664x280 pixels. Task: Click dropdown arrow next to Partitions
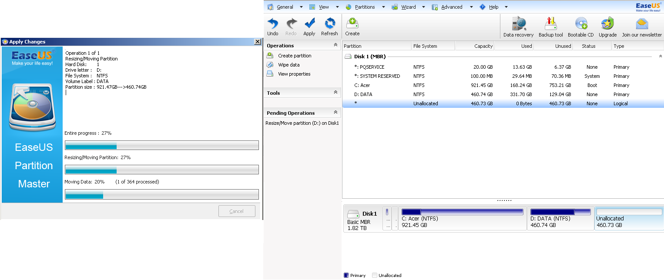click(383, 7)
